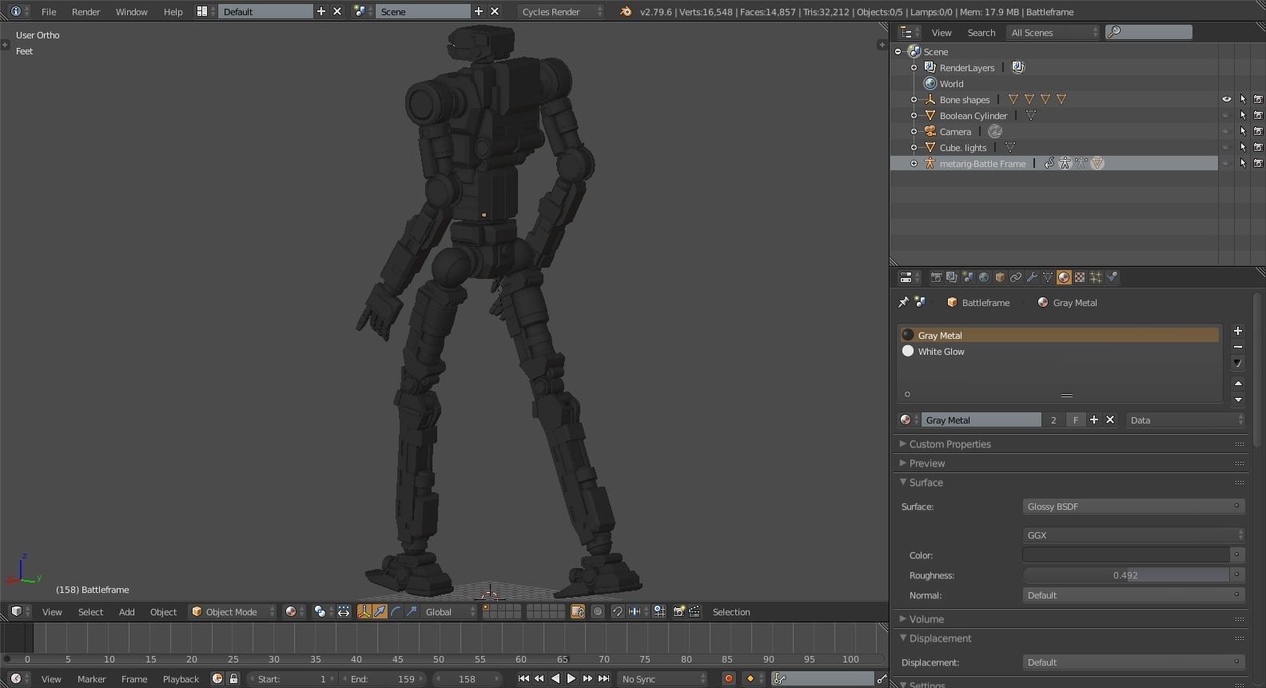This screenshot has width=1266, height=688.
Task: Toggle selectability of Boolean Cylinder
Action: pos(1242,115)
